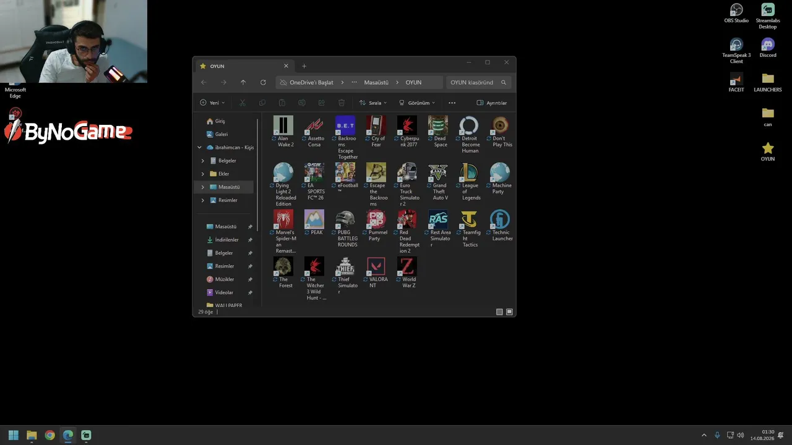Image resolution: width=792 pixels, height=445 pixels.
Task: Expand the Belgeler folder in the tree
Action: click(x=202, y=161)
